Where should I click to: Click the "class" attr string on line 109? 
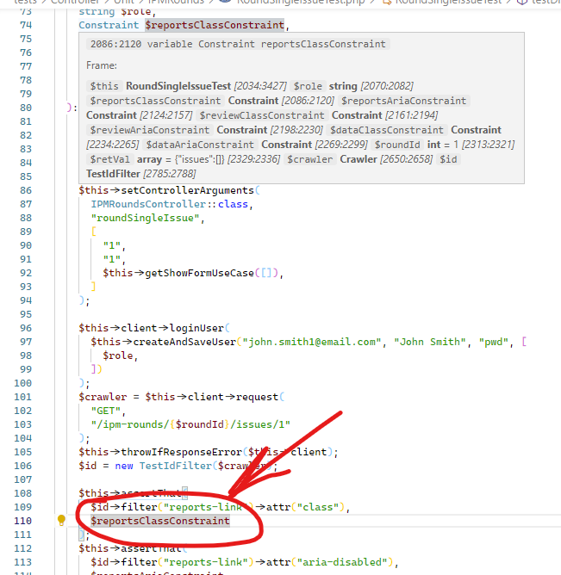318,507
